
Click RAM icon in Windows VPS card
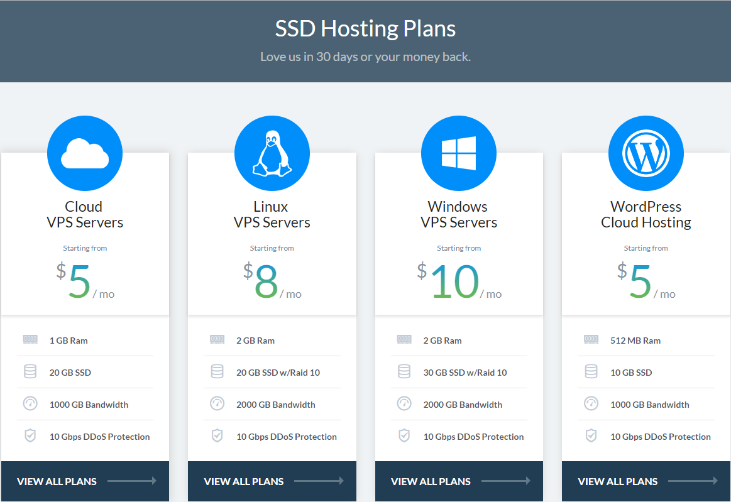[404, 339]
